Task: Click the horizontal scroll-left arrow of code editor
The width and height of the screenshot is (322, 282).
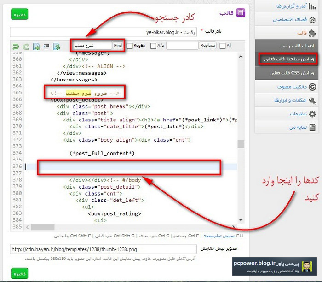Action: [x=27, y=227]
